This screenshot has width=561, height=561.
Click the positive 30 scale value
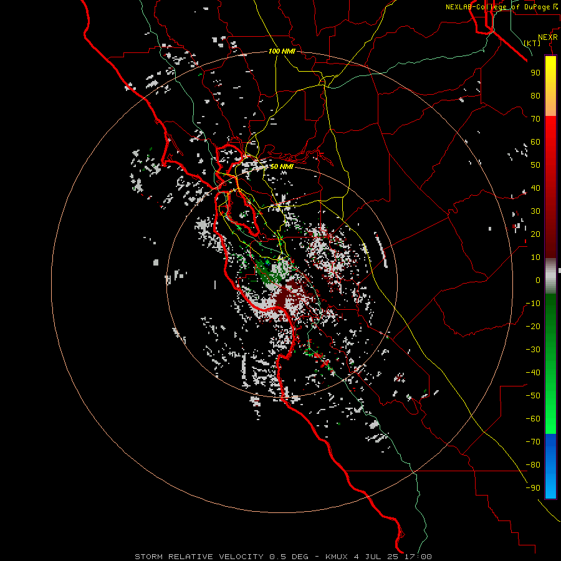pos(535,211)
